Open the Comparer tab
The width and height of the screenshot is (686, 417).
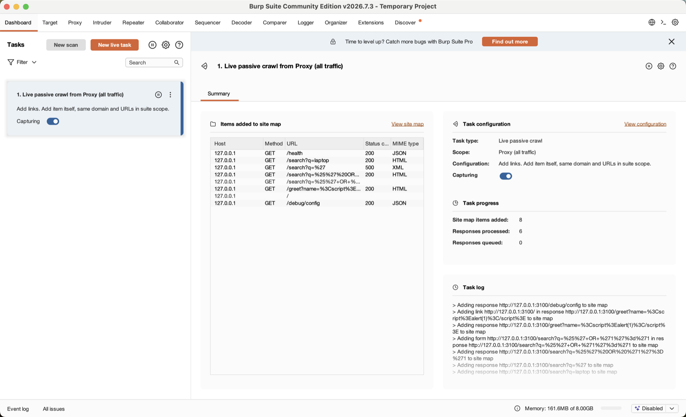click(275, 22)
